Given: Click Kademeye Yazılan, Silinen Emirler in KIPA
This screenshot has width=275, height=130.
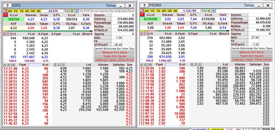Looking at the screenshot, I should click(x=114, y=60).
